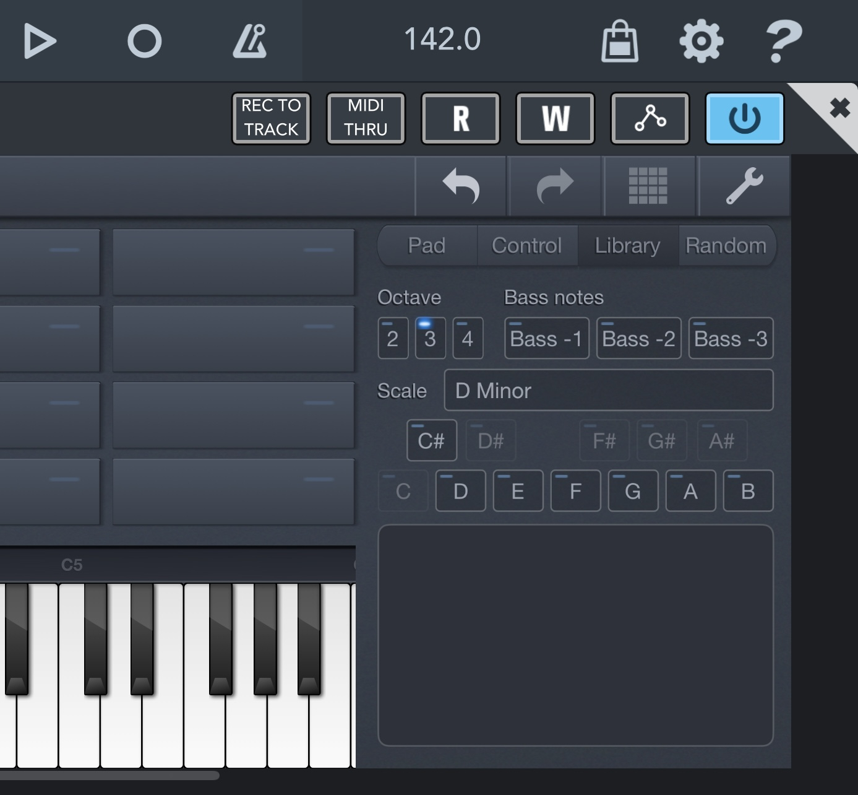Open the settings gear
The width and height of the screenshot is (858, 795).
point(701,39)
